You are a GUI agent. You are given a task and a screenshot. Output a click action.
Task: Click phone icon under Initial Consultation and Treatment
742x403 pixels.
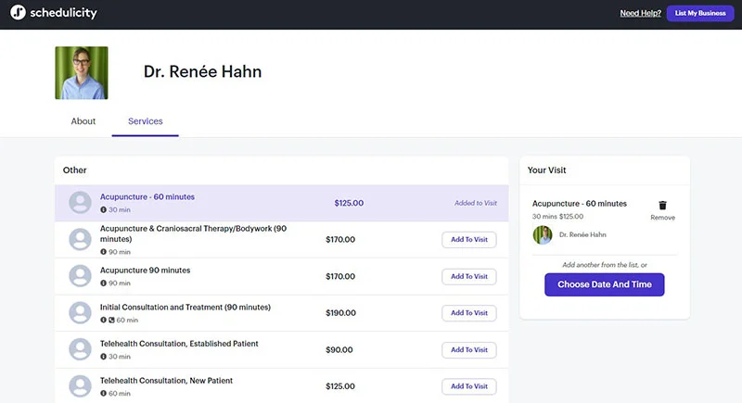111,320
